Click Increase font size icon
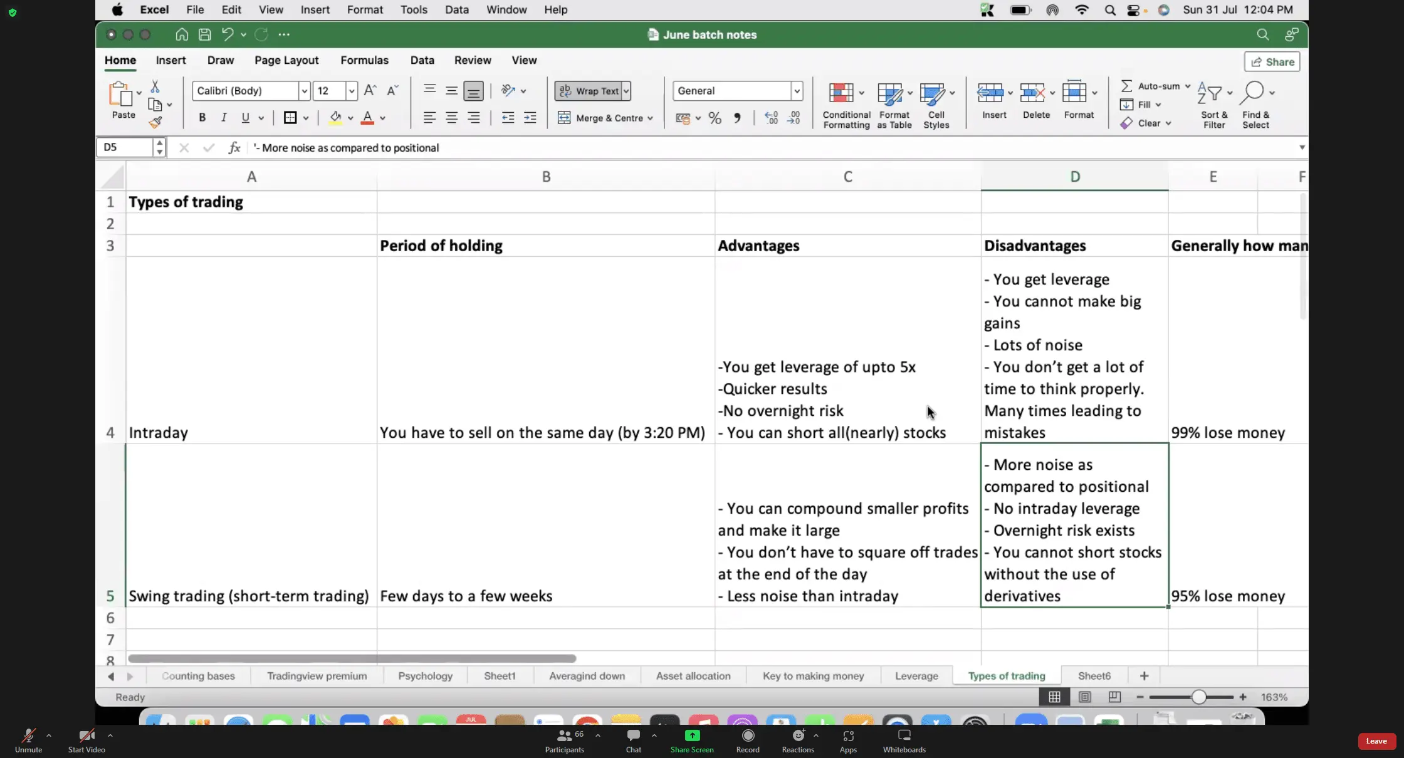The height and width of the screenshot is (758, 1404). 370,91
